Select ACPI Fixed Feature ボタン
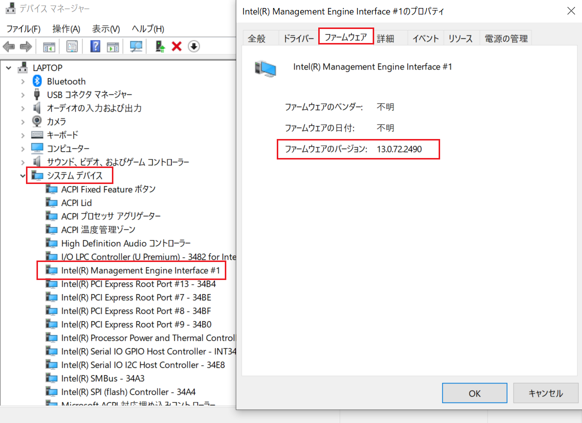 tap(108, 189)
